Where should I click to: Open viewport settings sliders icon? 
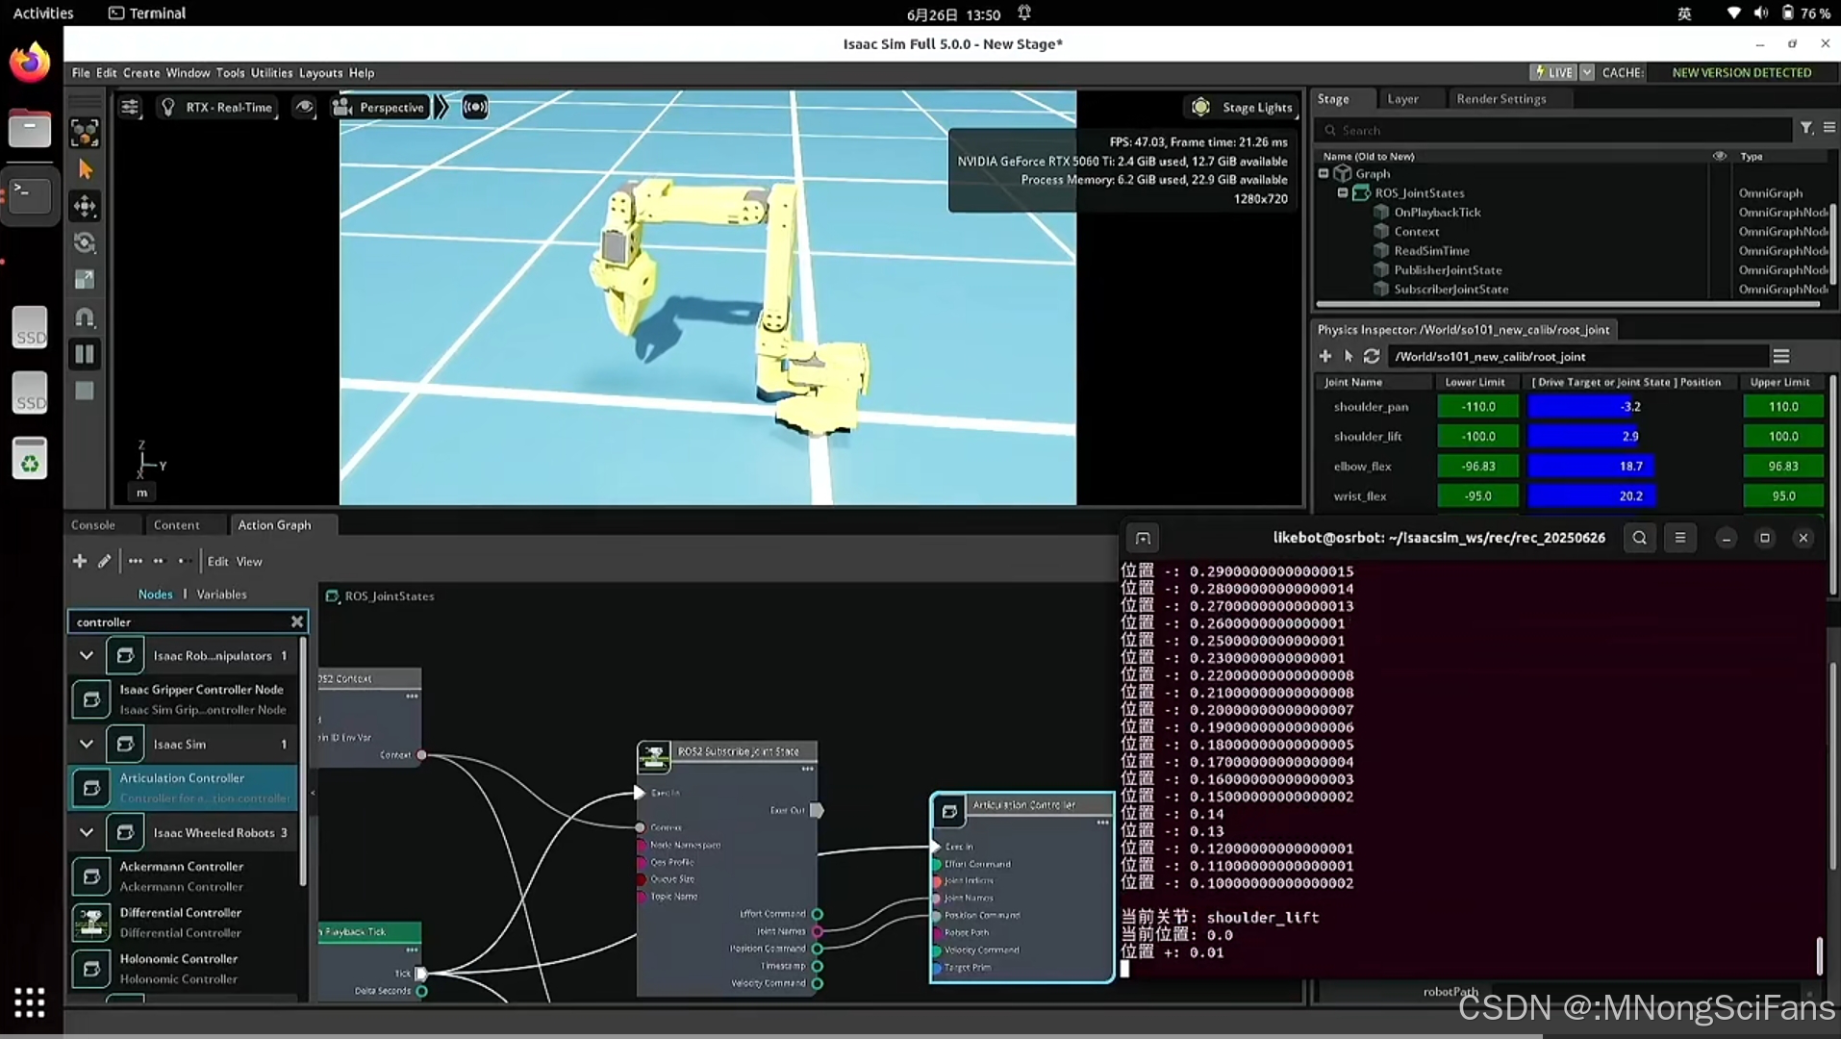point(130,107)
